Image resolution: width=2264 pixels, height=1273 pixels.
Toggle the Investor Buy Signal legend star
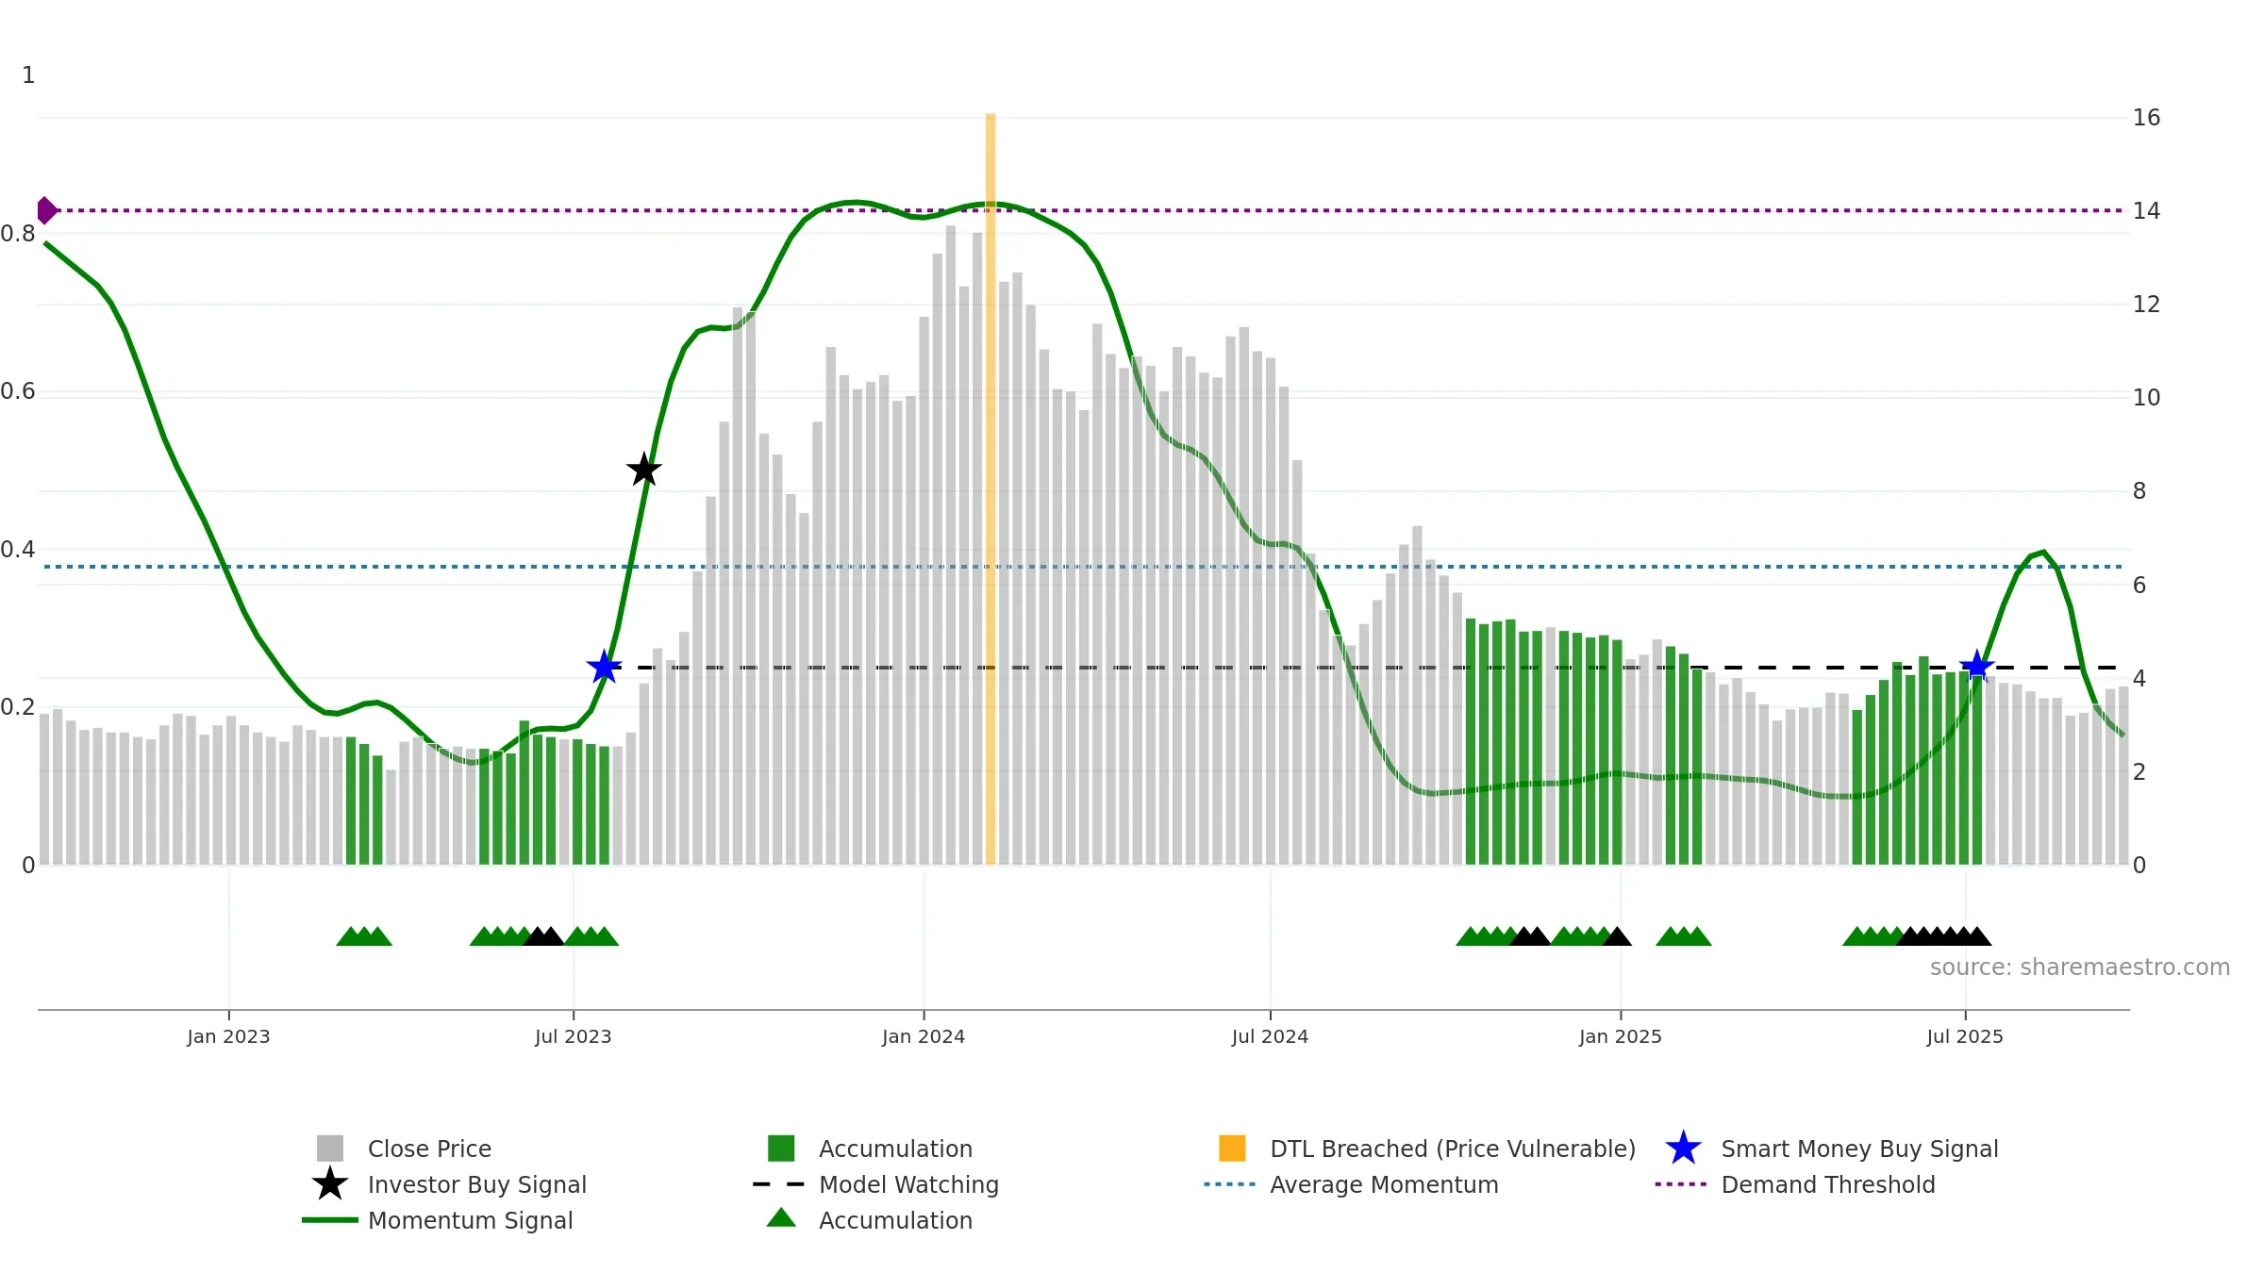tap(330, 1184)
